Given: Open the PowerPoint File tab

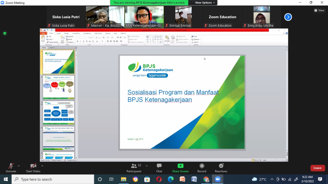Looking at the screenshot, I should tap(44, 33).
